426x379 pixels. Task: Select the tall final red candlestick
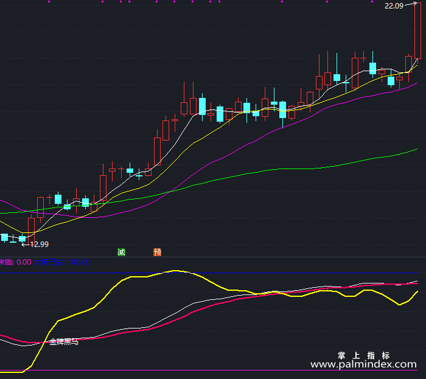coord(418,30)
